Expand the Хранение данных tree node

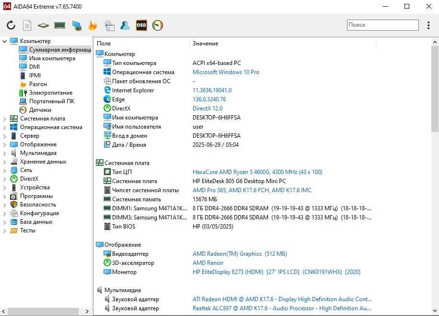pos(4,162)
